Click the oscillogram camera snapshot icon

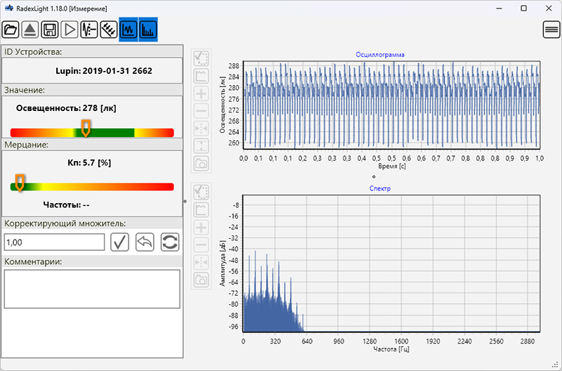201,164
